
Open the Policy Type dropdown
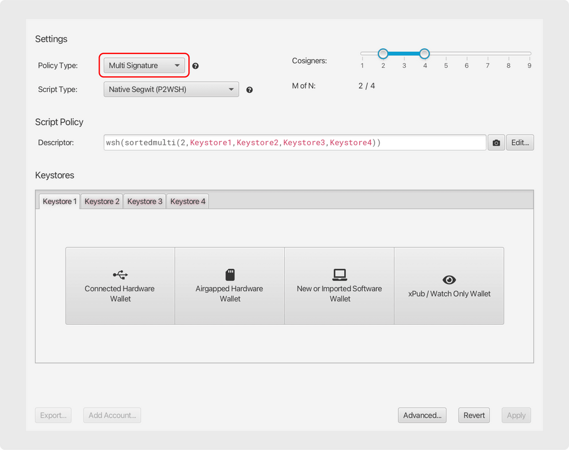(x=144, y=65)
